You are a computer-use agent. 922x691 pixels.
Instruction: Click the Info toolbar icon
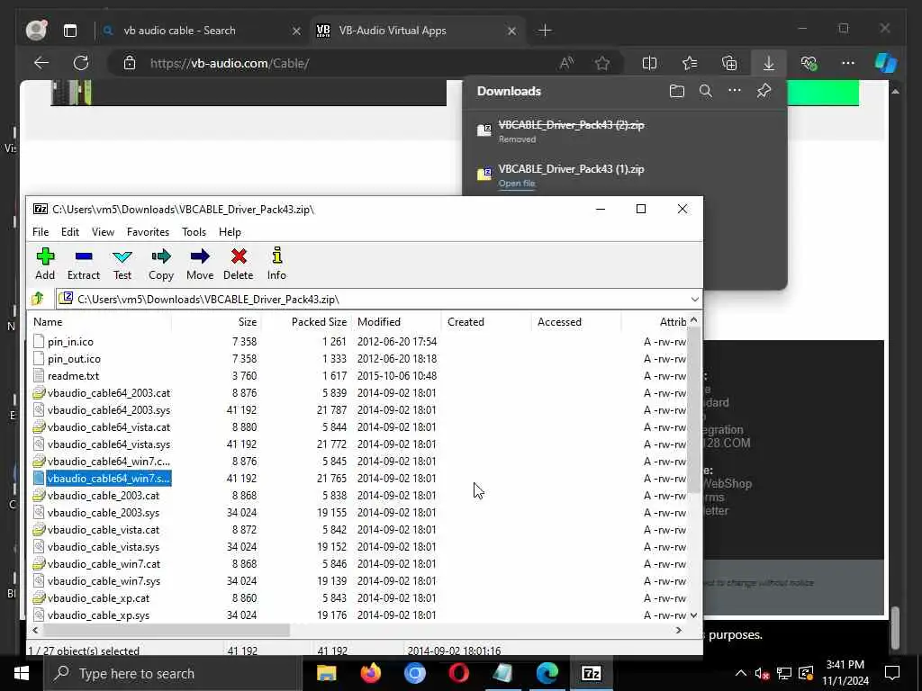click(x=276, y=264)
